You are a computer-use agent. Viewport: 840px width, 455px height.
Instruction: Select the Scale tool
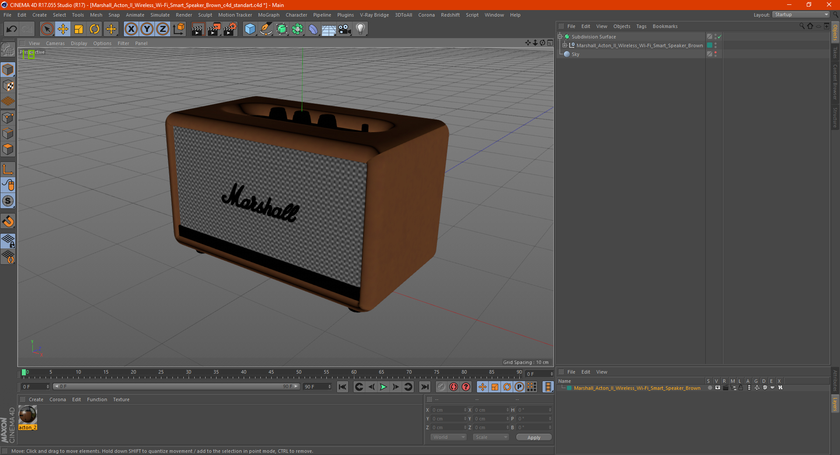[79, 29]
